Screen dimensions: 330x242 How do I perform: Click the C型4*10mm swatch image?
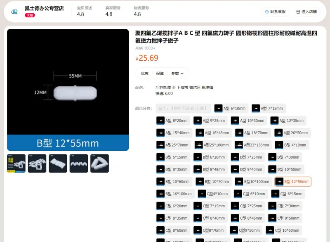[202, 194]
